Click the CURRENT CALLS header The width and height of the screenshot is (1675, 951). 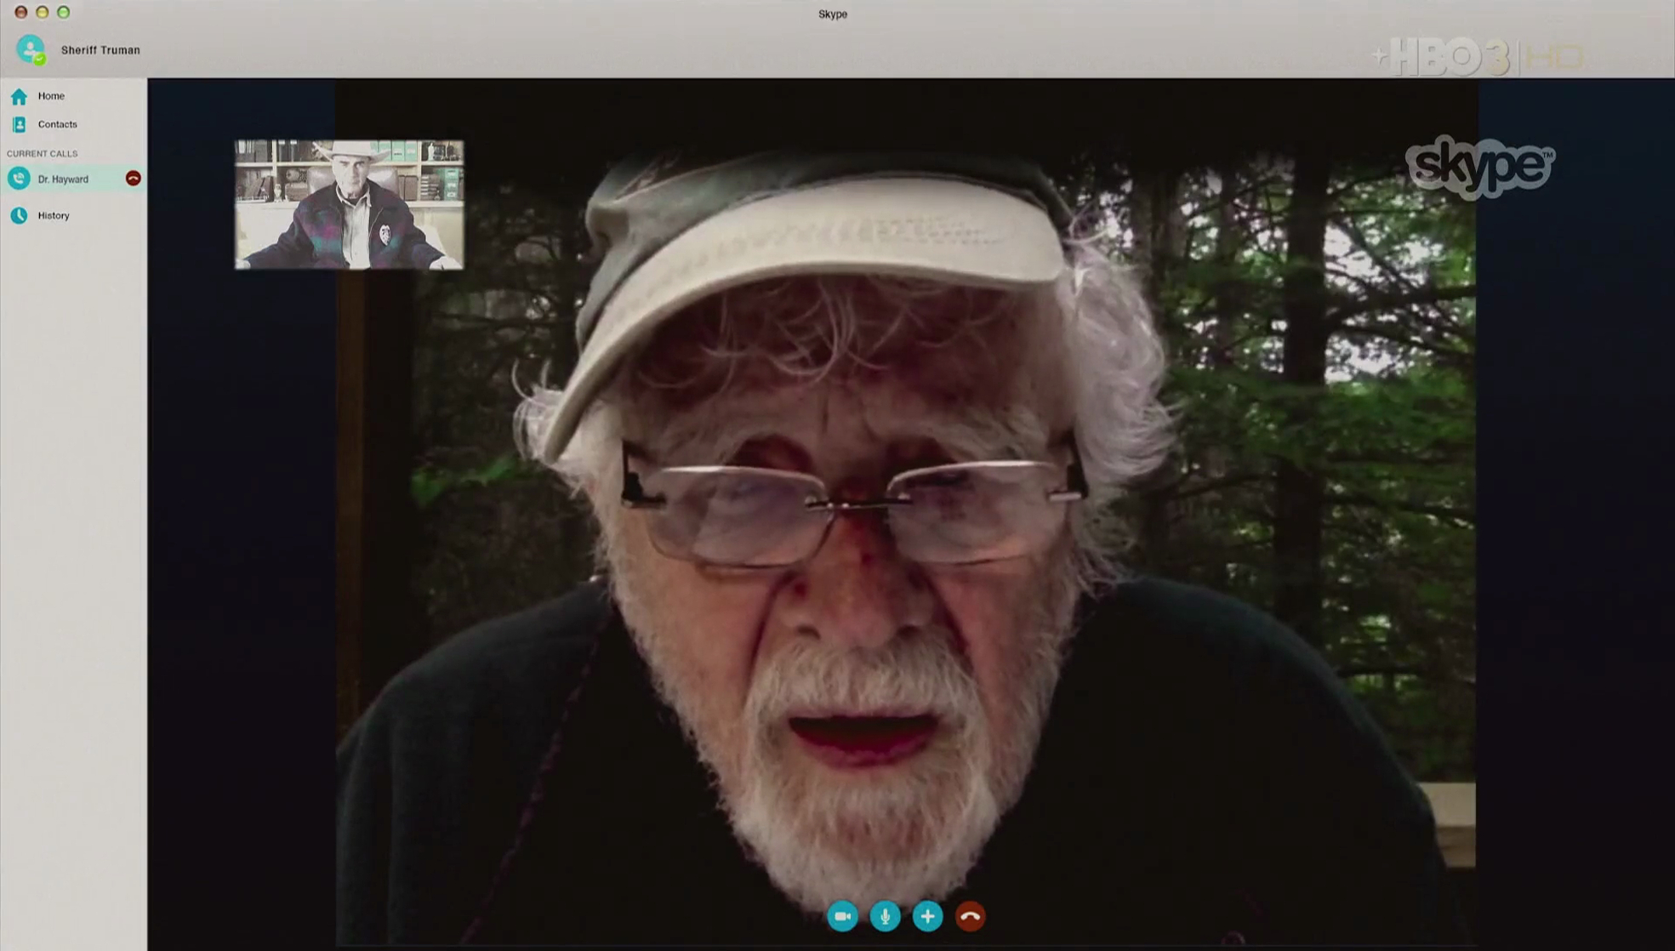click(x=42, y=154)
